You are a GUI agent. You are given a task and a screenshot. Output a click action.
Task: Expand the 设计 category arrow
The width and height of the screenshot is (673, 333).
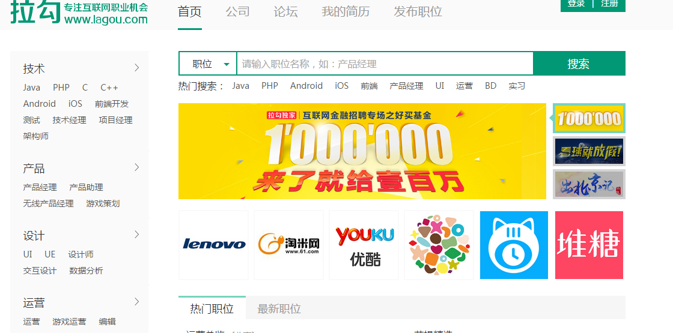pos(137,235)
